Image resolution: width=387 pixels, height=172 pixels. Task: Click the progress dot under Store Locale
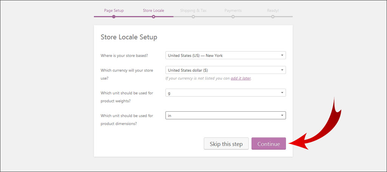point(153,17)
